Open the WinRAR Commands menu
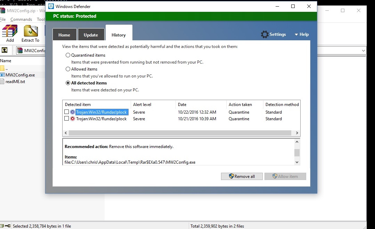Viewport: 375px width, 229px height. (x=21, y=19)
